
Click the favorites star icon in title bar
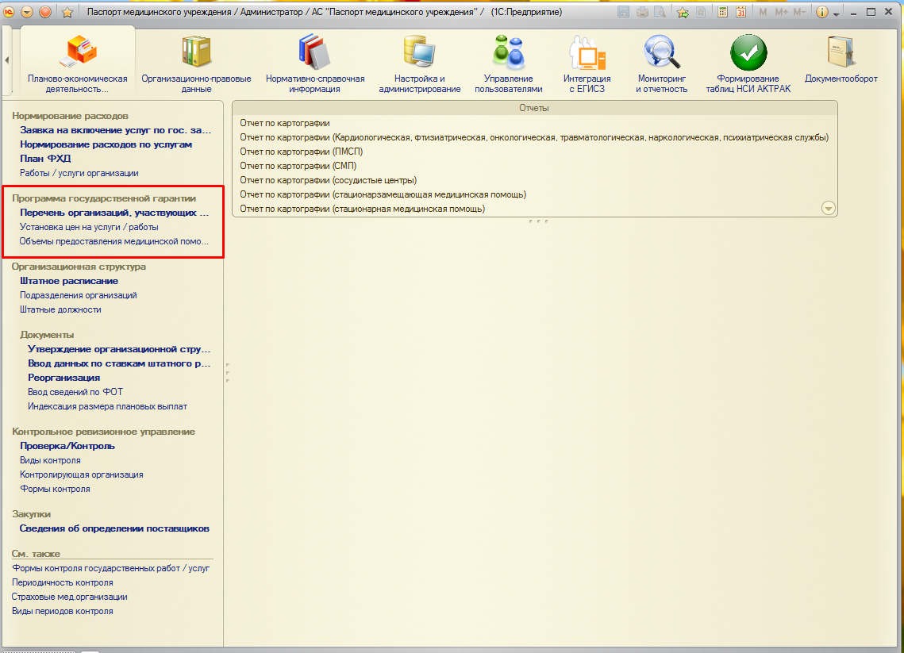[67, 12]
